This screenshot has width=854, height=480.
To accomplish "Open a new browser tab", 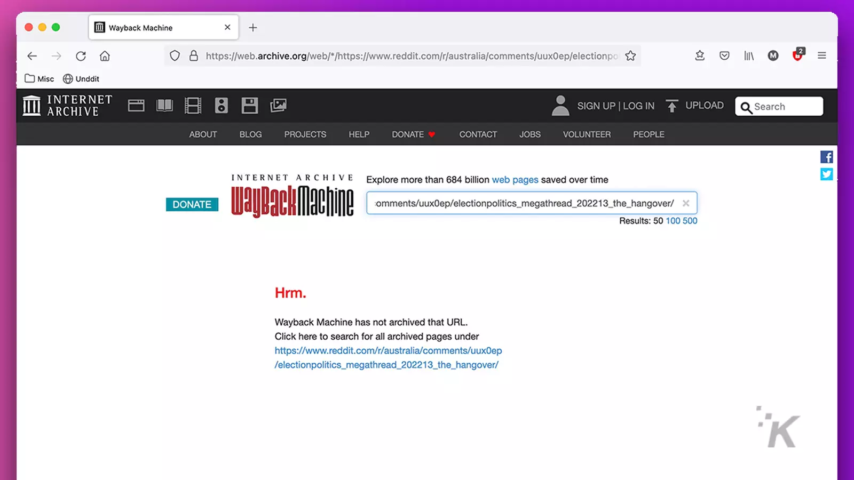I will tap(253, 28).
